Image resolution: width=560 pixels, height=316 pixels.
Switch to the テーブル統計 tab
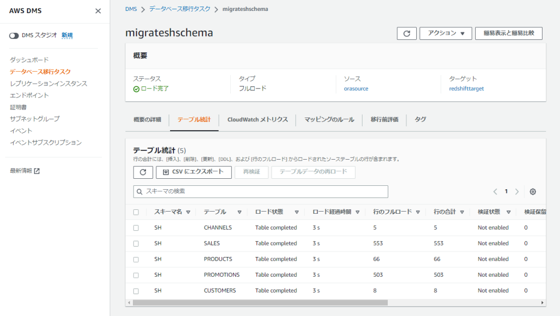[194, 120]
